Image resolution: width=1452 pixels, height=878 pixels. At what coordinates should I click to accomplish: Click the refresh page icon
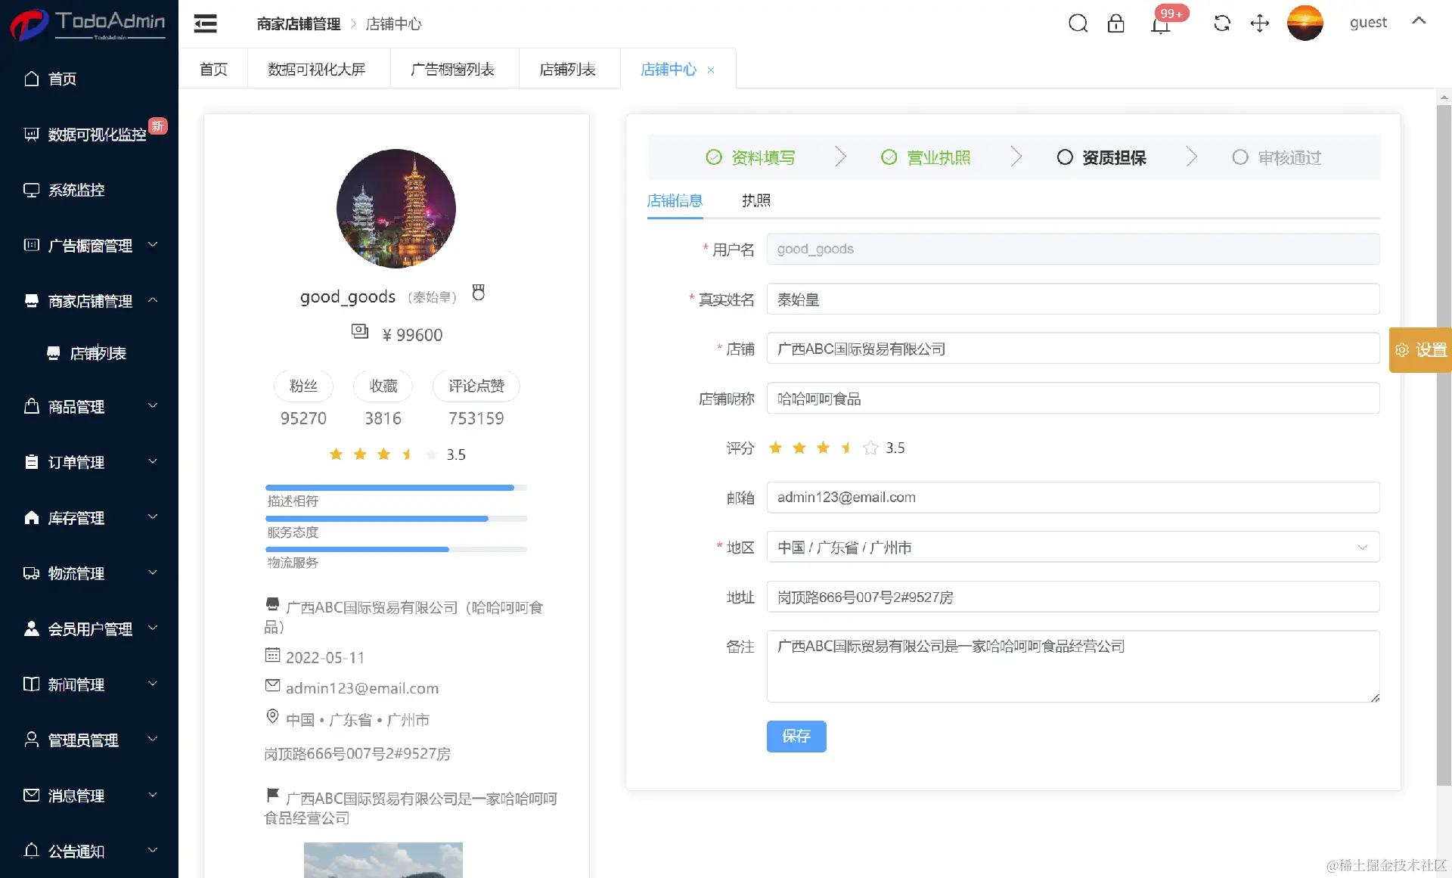point(1221,23)
